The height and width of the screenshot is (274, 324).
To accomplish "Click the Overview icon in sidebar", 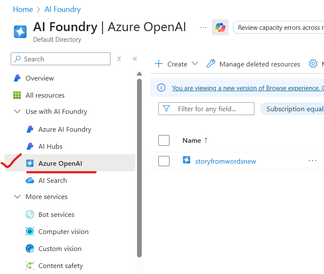I will pos(17,78).
